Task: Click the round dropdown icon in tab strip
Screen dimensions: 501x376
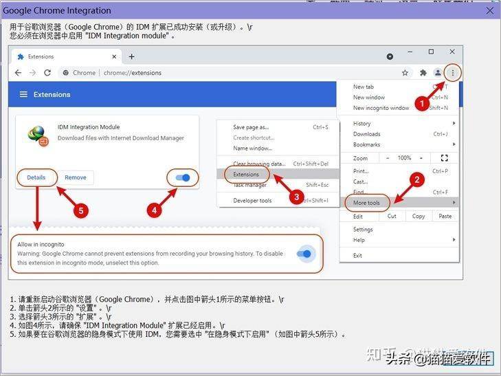Action: click(390, 56)
